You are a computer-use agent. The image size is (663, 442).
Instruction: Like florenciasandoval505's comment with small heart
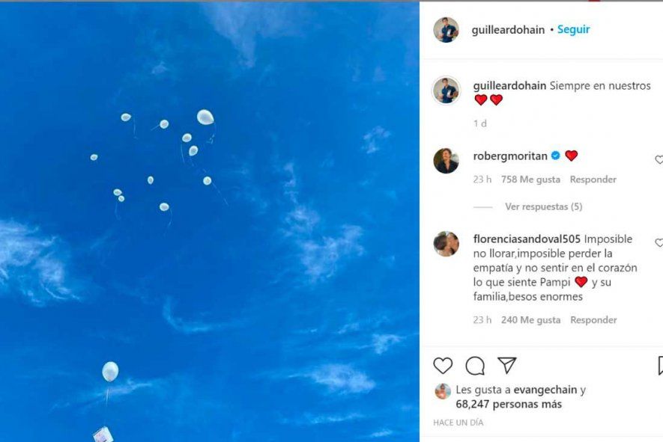click(659, 243)
